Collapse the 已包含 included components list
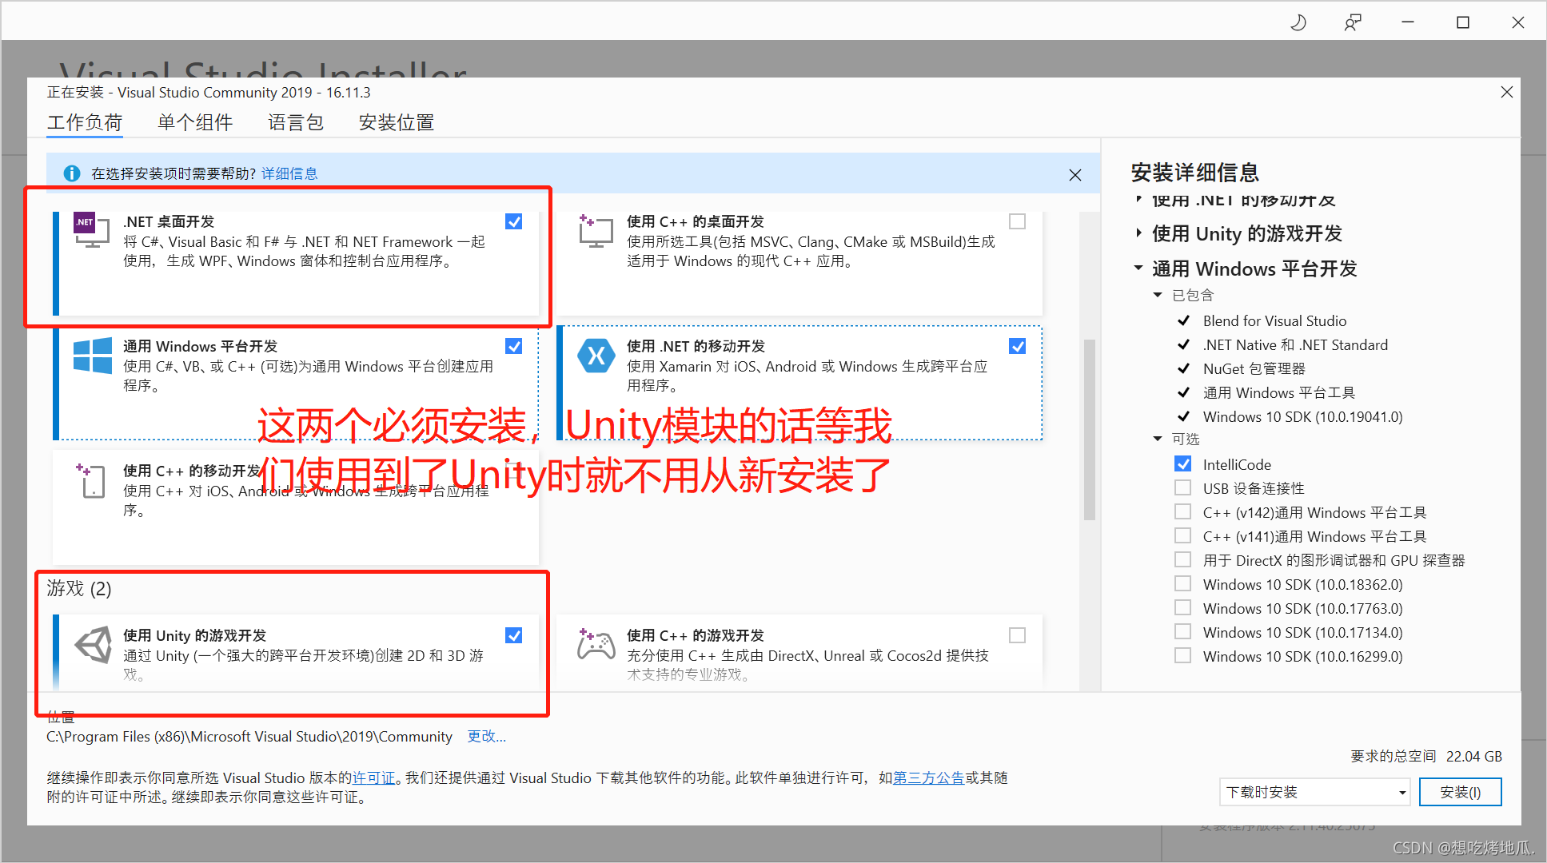This screenshot has height=863, width=1547. click(1158, 295)
